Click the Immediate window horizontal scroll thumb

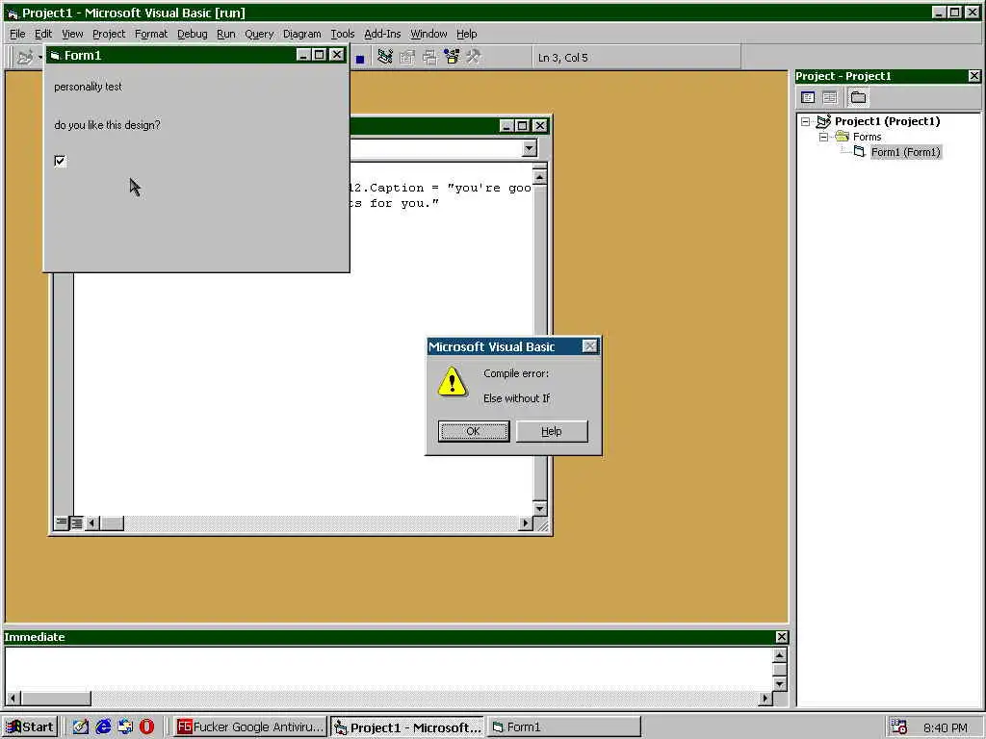coord(56,699)
